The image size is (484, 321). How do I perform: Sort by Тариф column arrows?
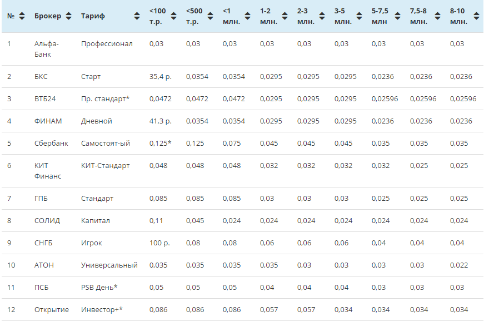[137, 16]
